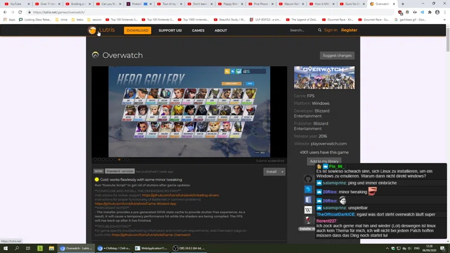This screenshot has width=450, height=253.
Task: Open the ABOUT menu item
Action: (221, 30)
